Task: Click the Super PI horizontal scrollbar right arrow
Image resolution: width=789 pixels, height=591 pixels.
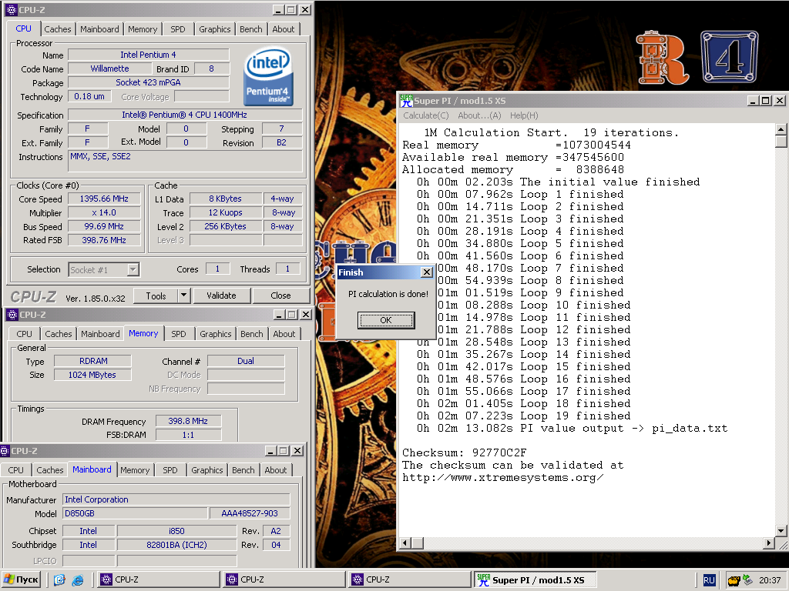Action: 768,543
